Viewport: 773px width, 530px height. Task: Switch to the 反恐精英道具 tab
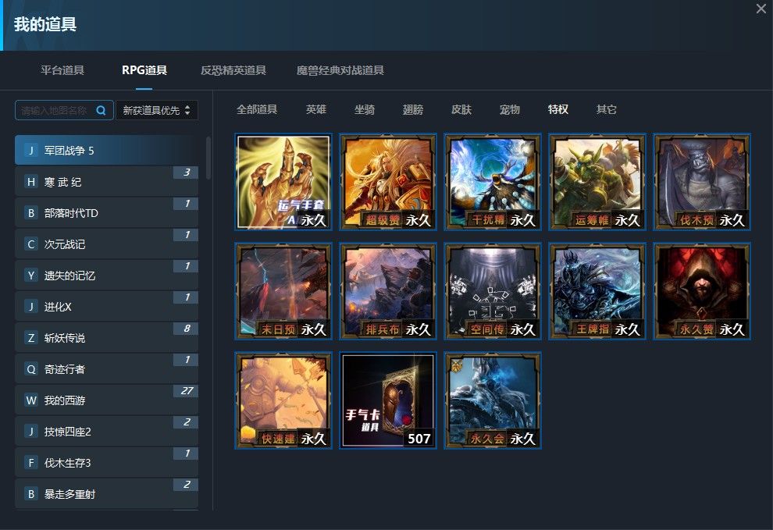tap(233, 70)
